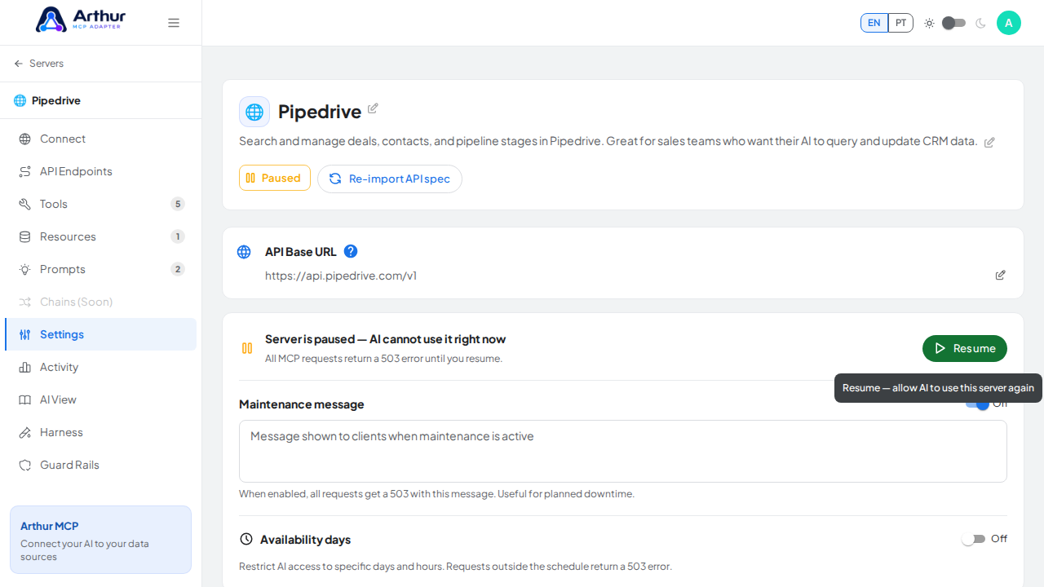Click the https://api.pipedrive.com/v1 URL text
The width and height of the screenshot is (1044, 587).
(x=341, y=276)
